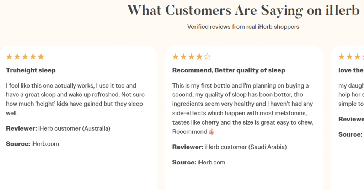Click the cut-off 'love the' review title
Viewport: 364px width, 190px height.
(351, 70)
